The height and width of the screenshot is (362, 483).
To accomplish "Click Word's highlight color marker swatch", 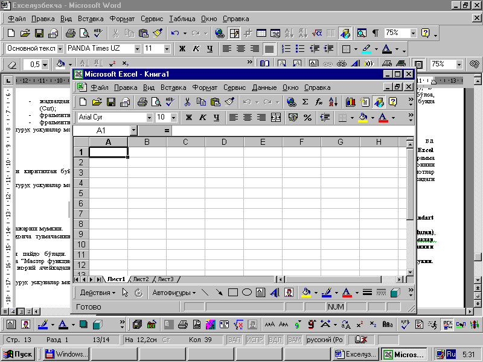I will tap(366, 49).
